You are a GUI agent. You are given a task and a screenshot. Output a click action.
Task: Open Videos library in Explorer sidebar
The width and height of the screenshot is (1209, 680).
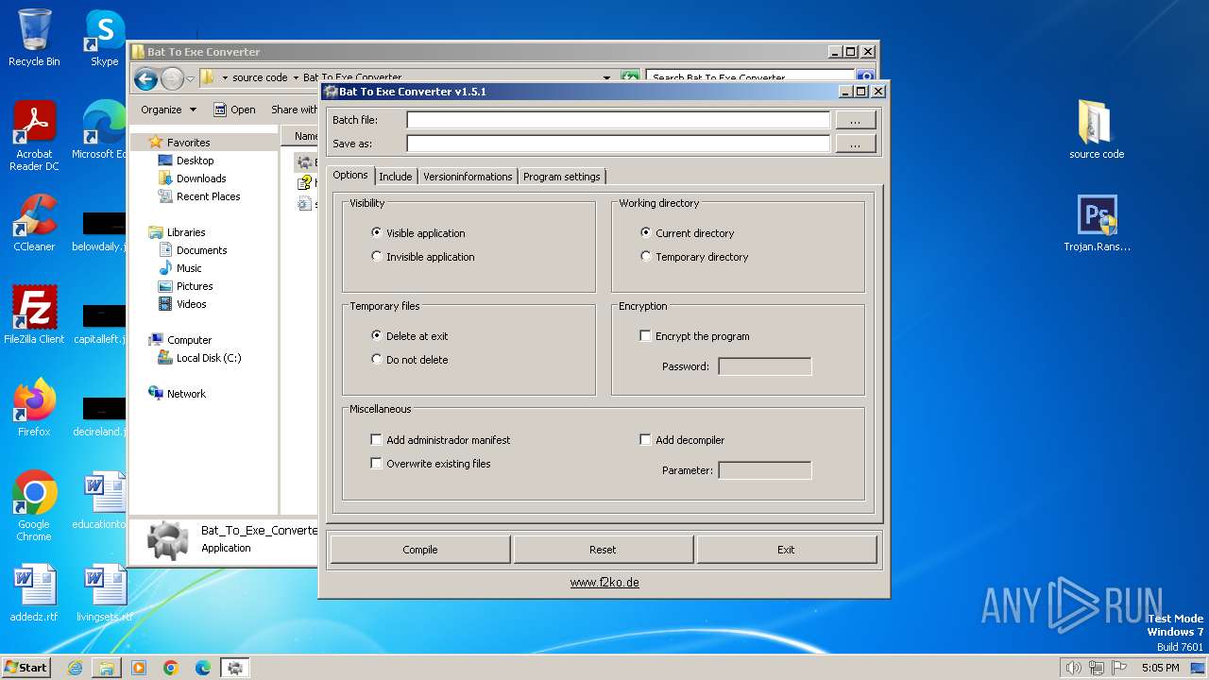(x=191, y=304)
